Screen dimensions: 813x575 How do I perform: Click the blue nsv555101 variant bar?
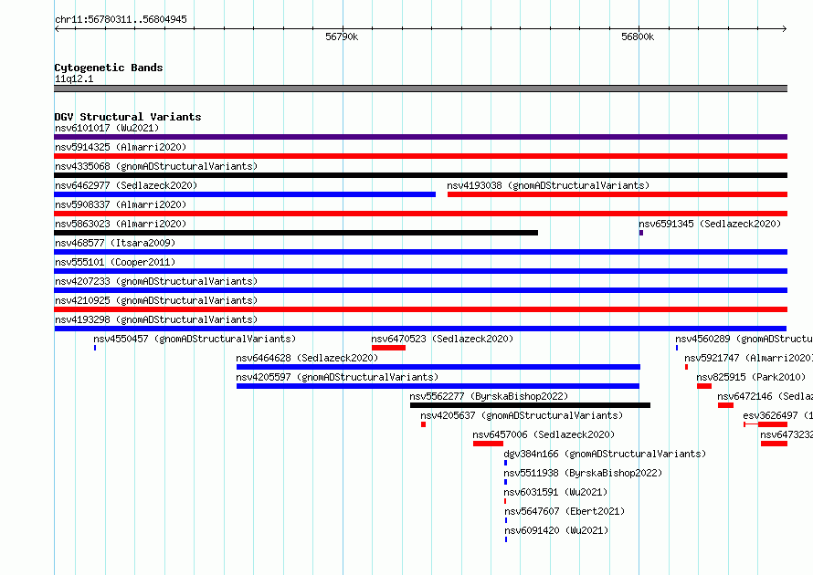(x=420, y=271)
